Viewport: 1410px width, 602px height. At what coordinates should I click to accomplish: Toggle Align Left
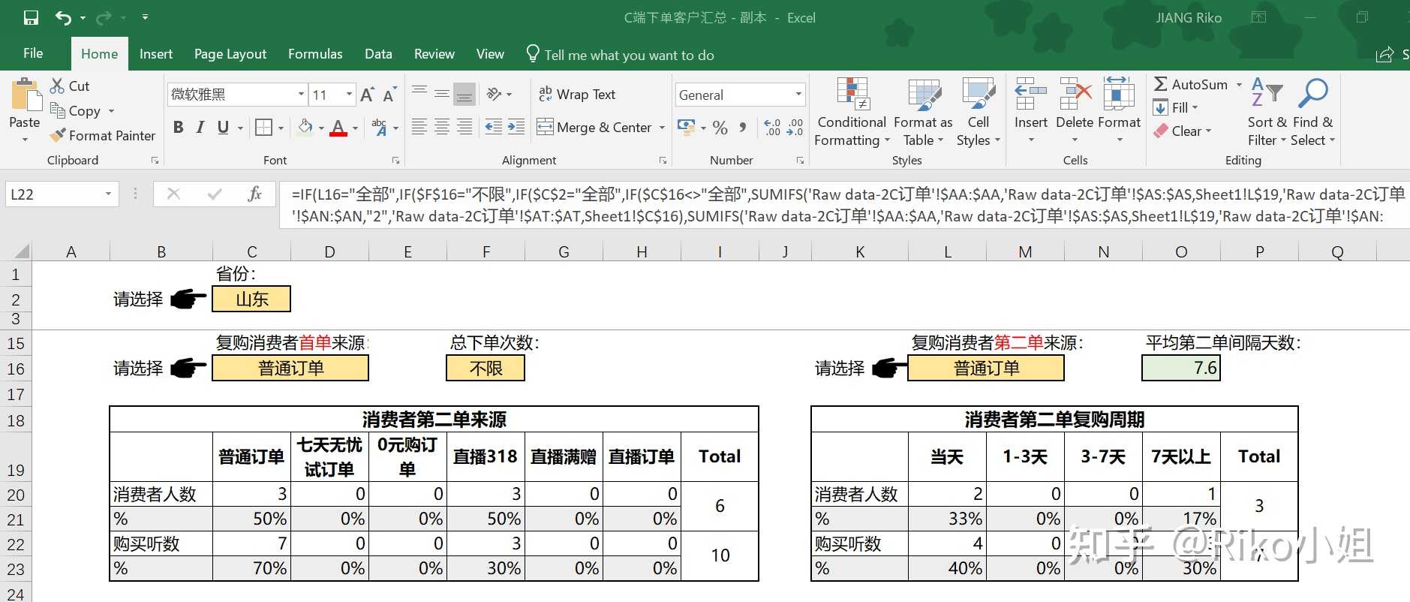[419, 128]
